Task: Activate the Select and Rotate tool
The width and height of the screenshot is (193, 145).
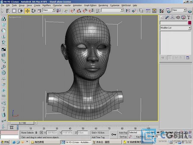Action: pos(33,11)
